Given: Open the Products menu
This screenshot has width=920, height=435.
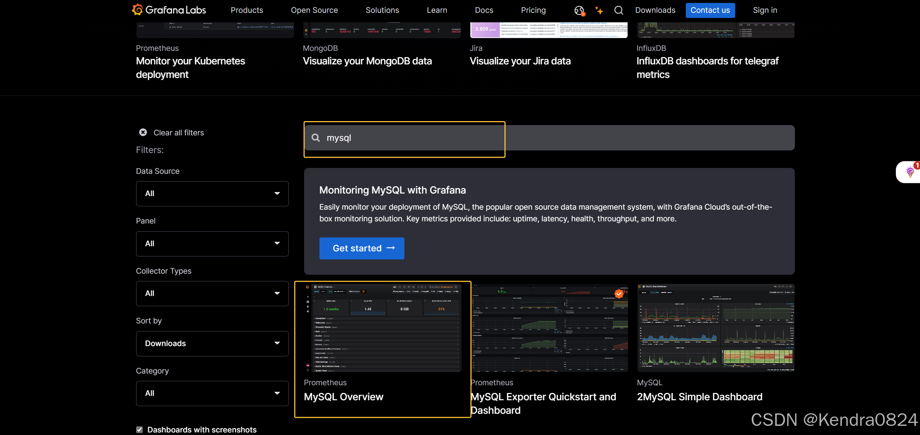Looking at the screenshot, I should (x=247, y=10).
